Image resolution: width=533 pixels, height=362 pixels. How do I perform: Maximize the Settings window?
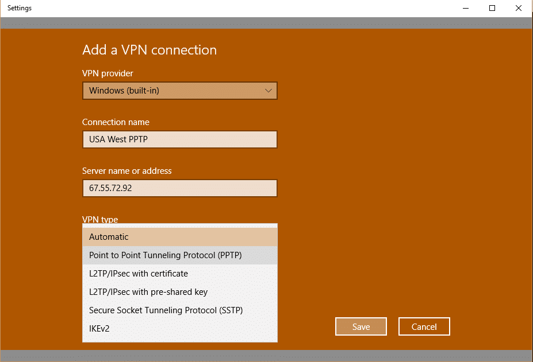[492, 8]
